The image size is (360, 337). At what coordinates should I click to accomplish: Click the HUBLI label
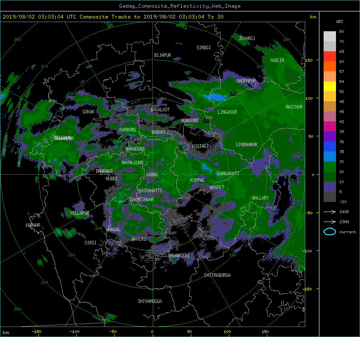point(112,179)
